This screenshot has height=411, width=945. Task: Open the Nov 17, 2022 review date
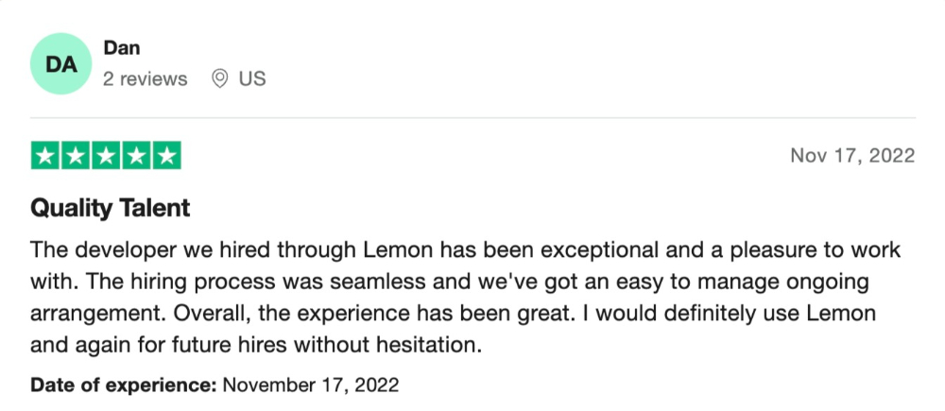pos(852,156)
